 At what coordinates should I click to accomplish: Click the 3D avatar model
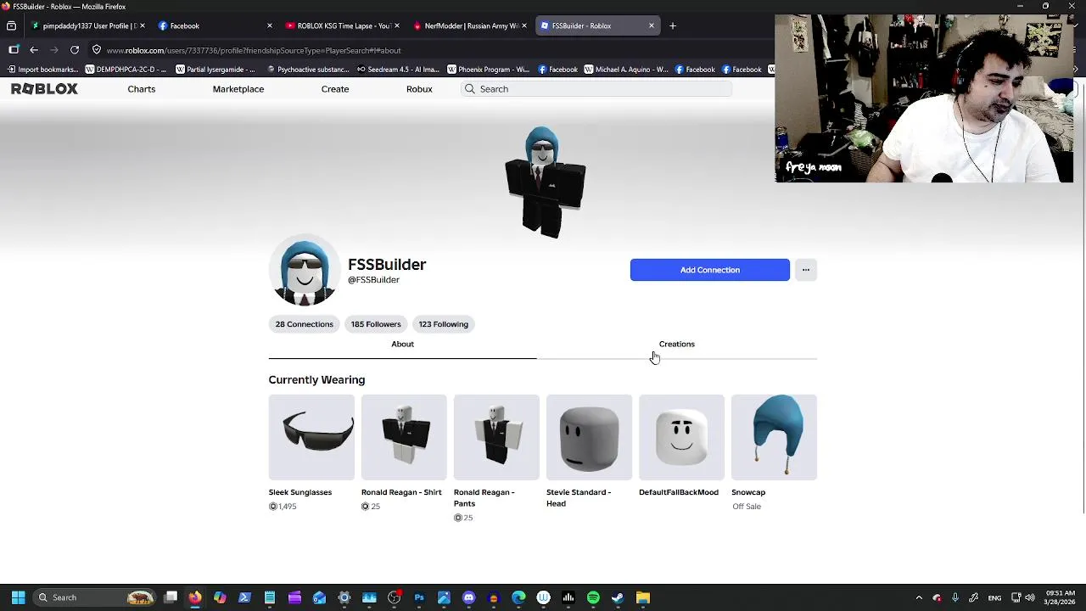(x=544, y=182)
